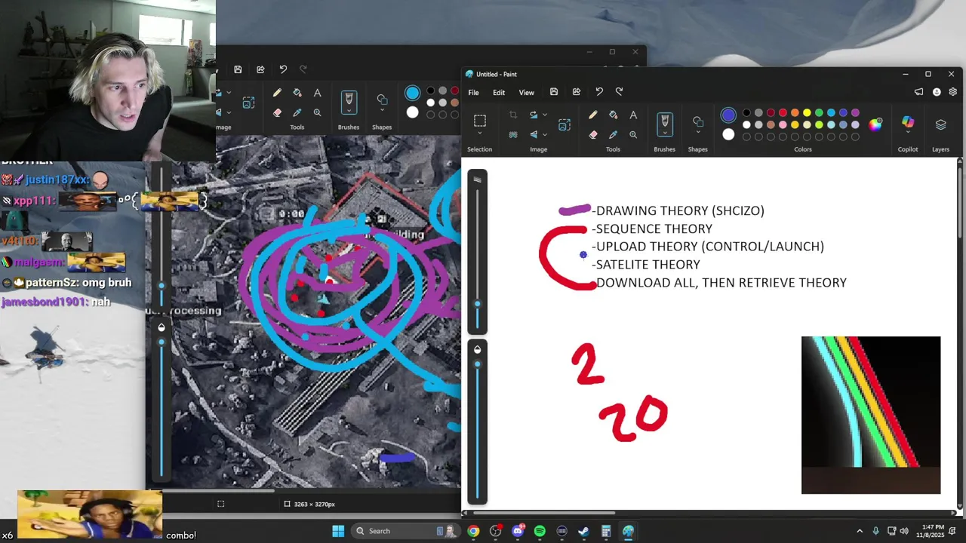Pick the green swatch in front Paint palette

click(819, 113)
